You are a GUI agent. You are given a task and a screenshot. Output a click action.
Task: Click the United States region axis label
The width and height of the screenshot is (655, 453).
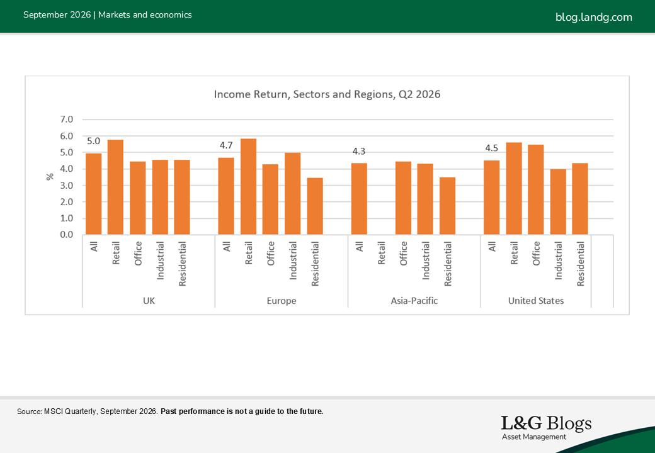click(x=536, y=301)
